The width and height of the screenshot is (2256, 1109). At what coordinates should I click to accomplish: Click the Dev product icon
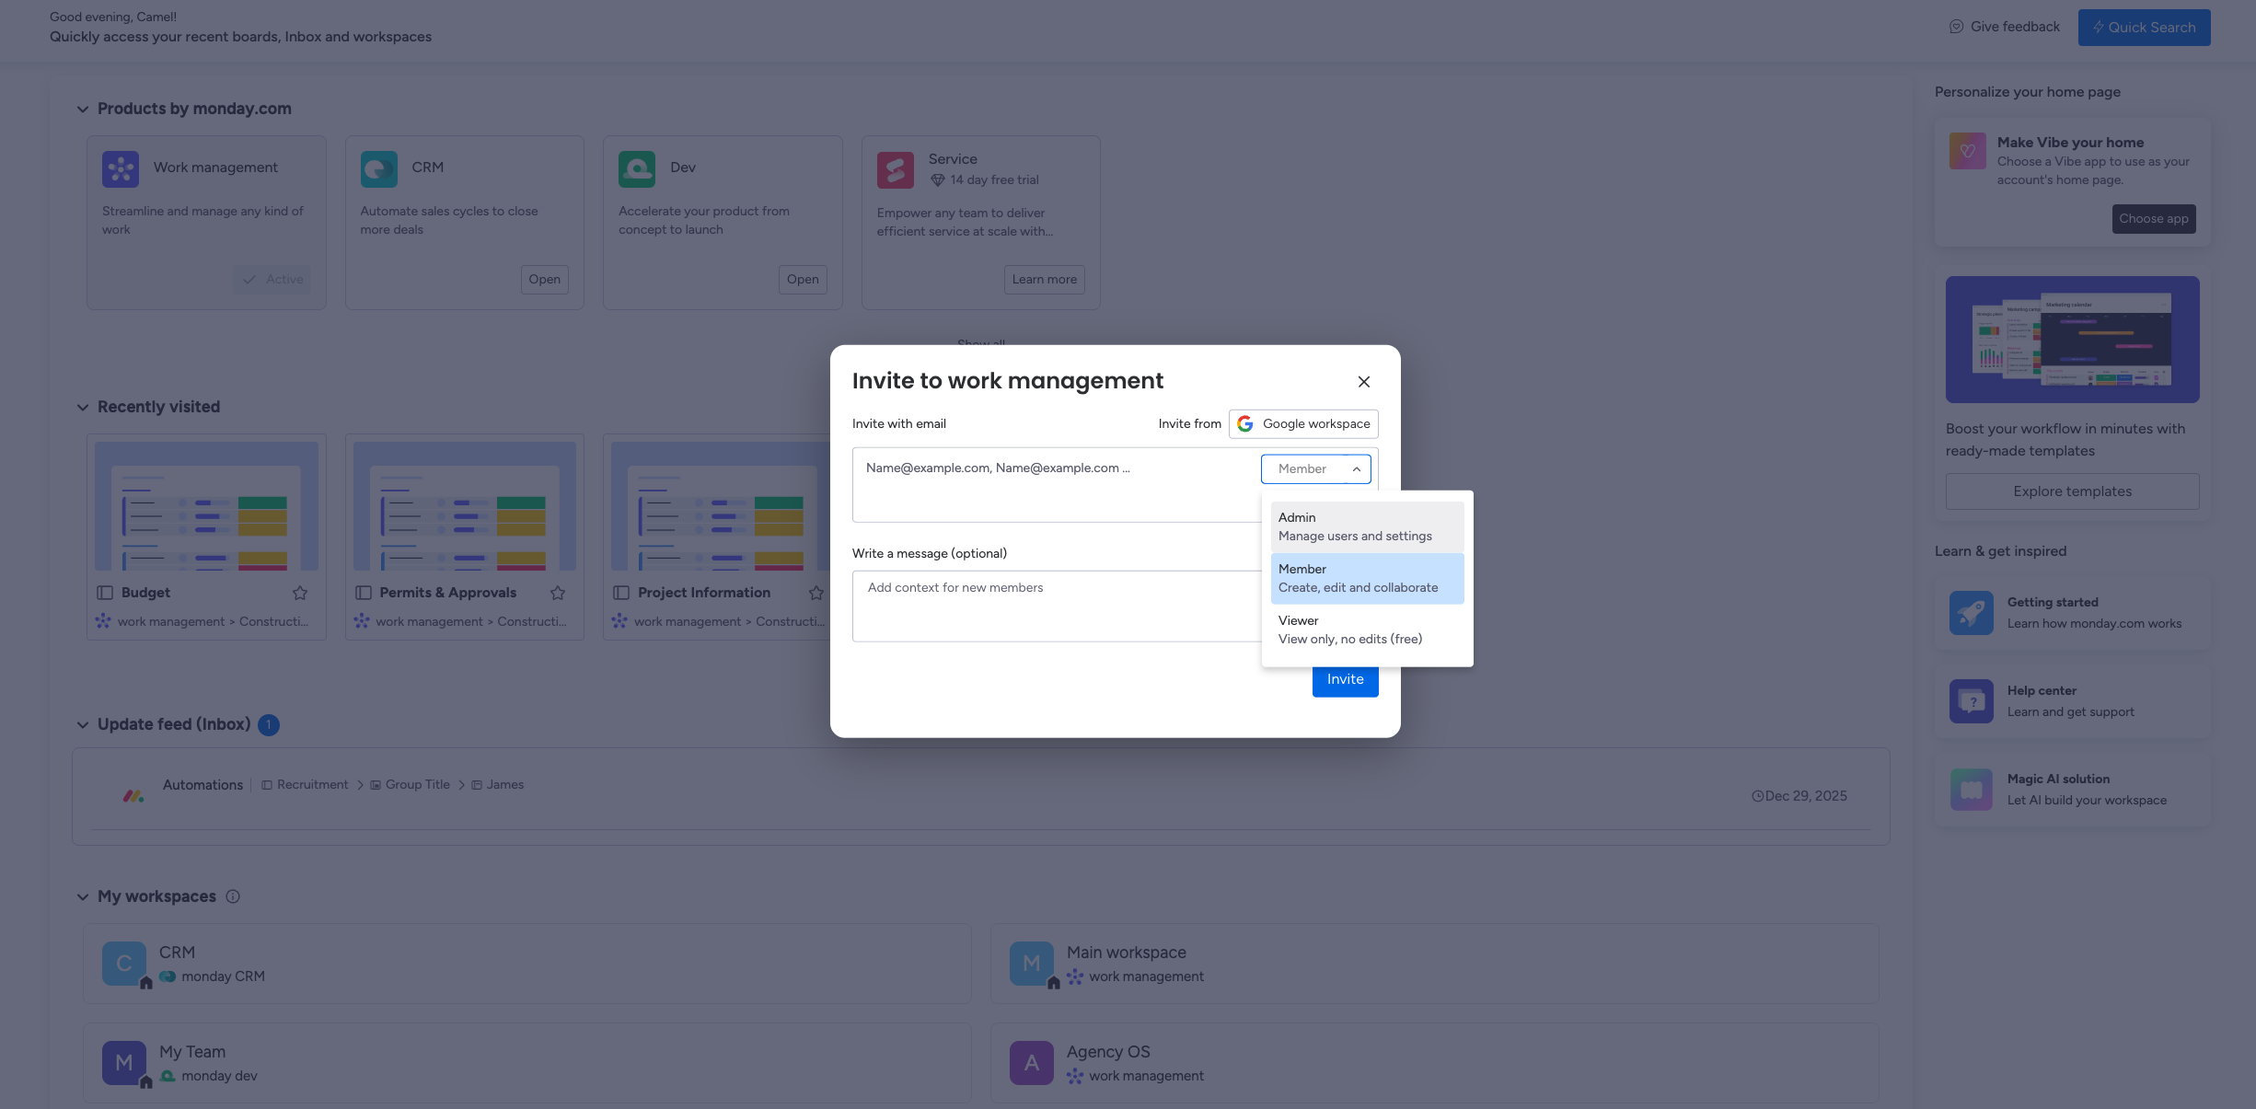pyautogui.click(x=637, y=168)
